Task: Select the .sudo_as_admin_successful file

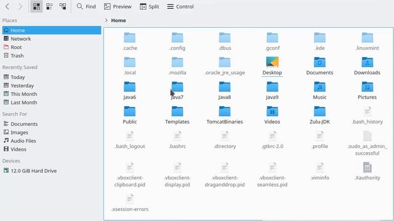Action: [x=367, y=143]
